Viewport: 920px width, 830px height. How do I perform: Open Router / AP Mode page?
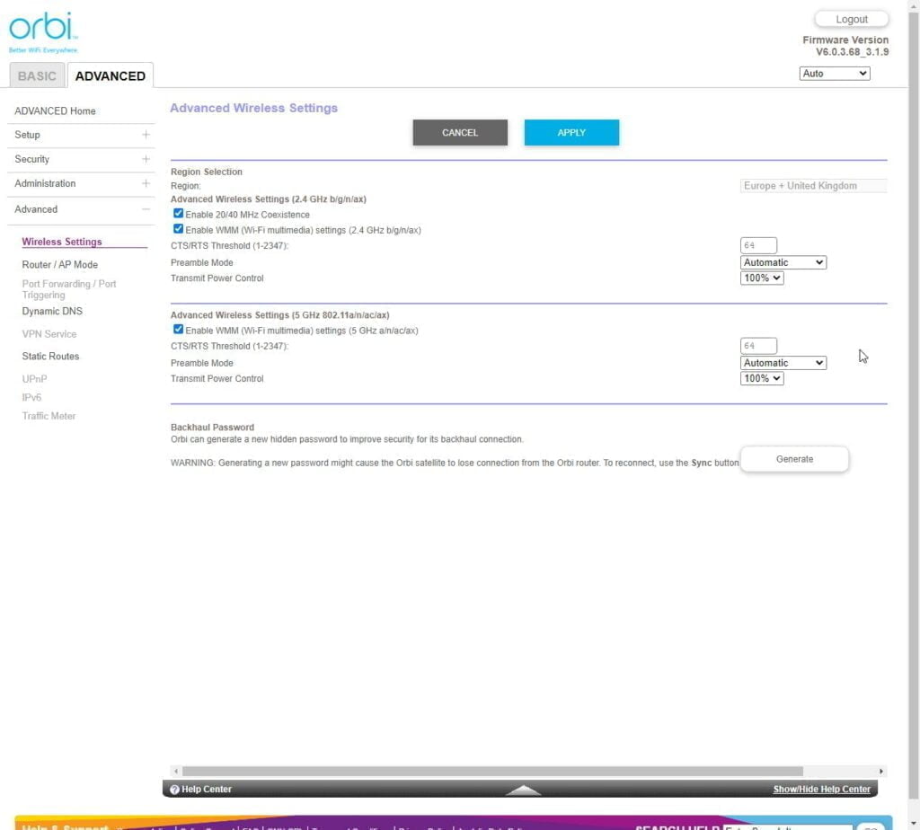click(60, 265)
